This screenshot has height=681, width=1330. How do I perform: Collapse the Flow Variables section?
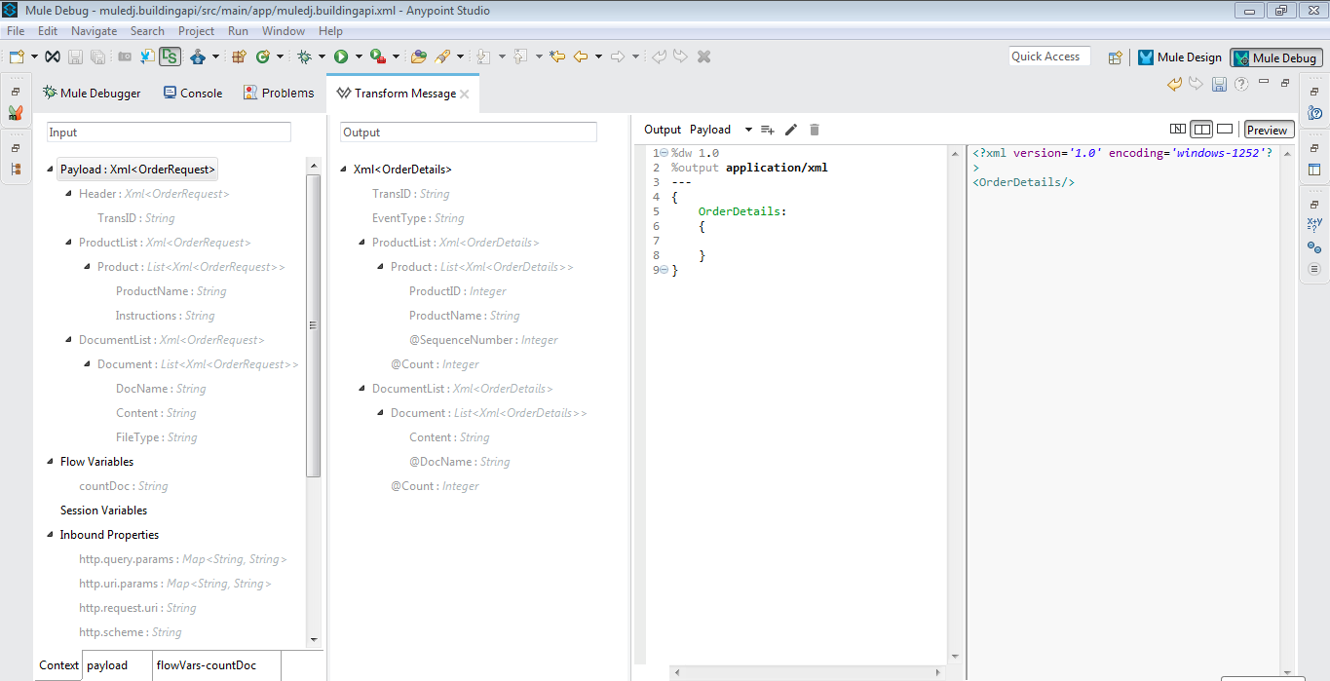(x=49, y=461)
